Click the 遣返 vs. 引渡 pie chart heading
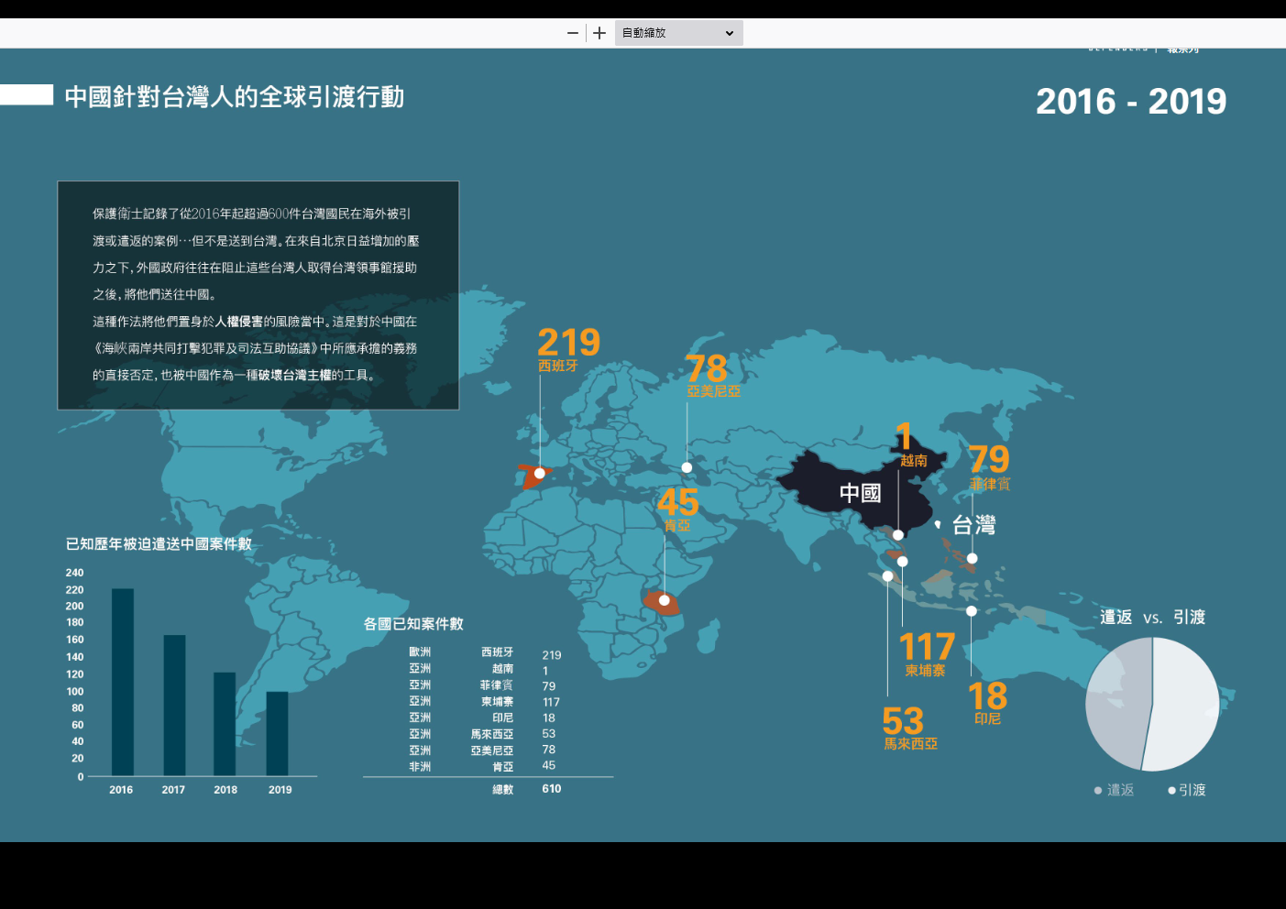The image size is (1286, 909). click(x=1153, y=617)
